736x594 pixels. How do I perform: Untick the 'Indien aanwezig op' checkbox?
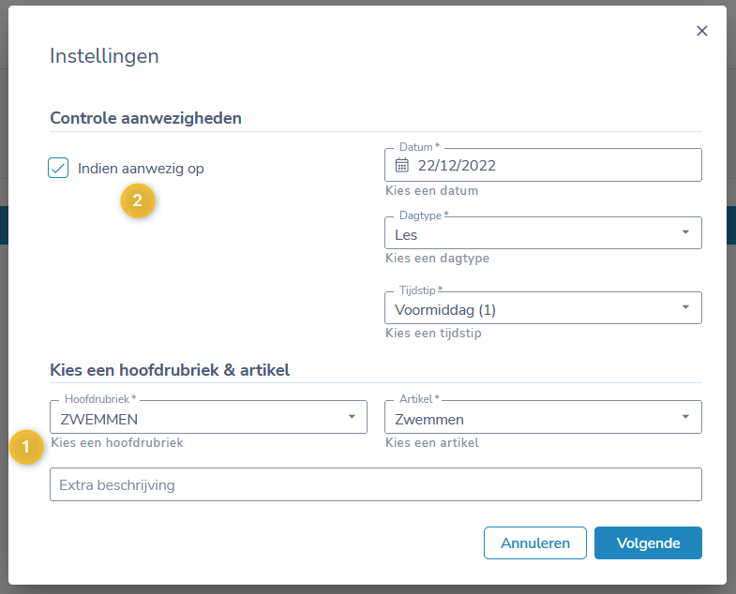pyautogui.click(x=58, y=169)
